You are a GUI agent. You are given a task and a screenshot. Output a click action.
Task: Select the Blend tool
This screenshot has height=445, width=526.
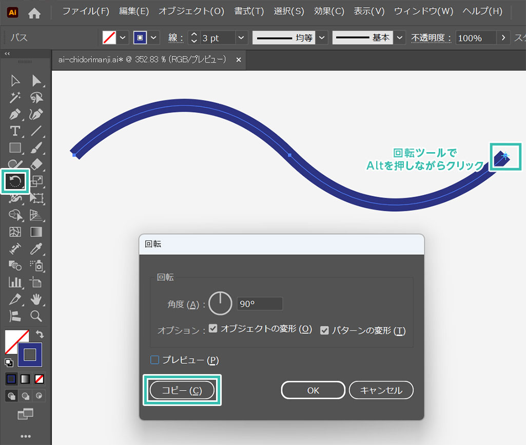pyautogui.click(x=15, y=266)
